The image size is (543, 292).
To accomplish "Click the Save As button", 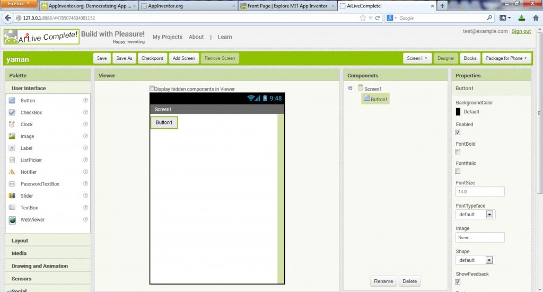I will (124, 58).
